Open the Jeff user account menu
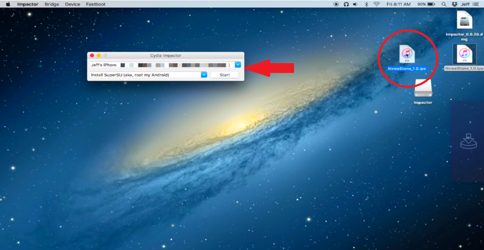 466,4
